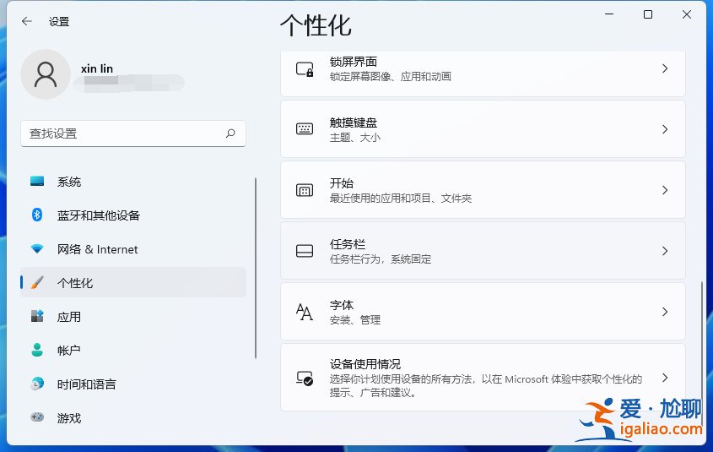
Task: Open 网络 & Internet in the sidebar
Action: 133,249
